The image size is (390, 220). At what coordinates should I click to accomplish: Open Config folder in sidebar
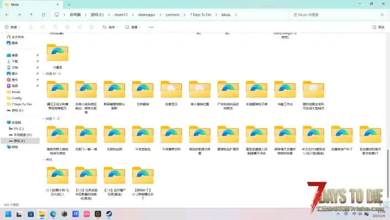click(14, 98)
